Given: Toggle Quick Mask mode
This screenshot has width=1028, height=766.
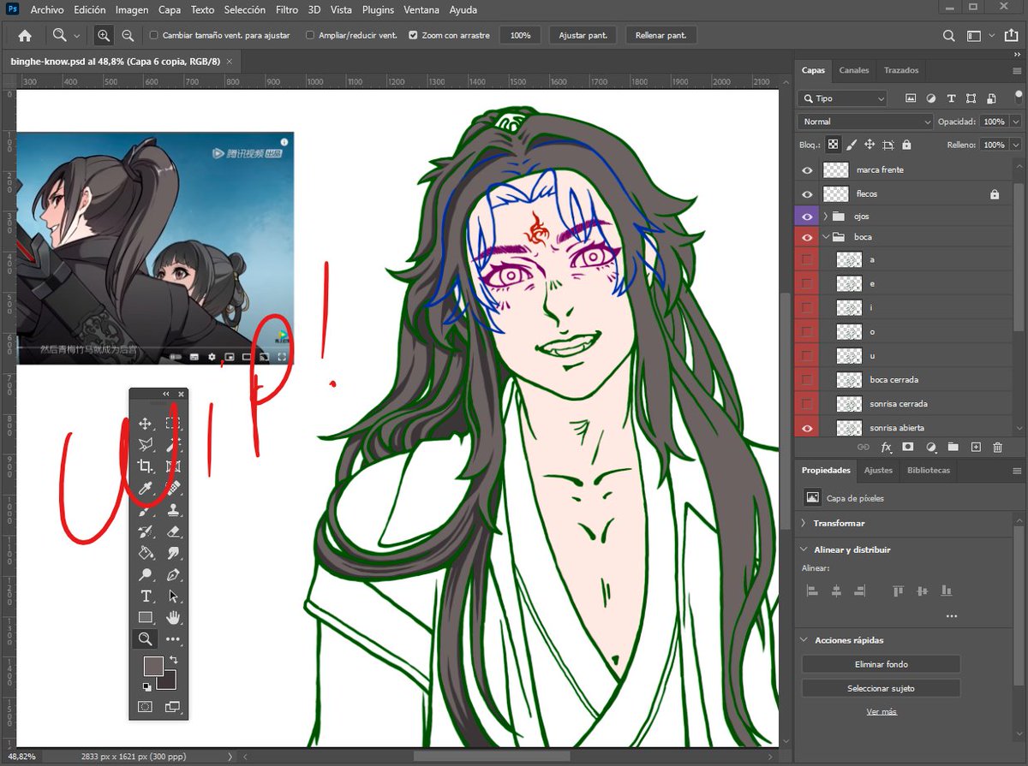Looking at the screenshot, I should [146, 707].
